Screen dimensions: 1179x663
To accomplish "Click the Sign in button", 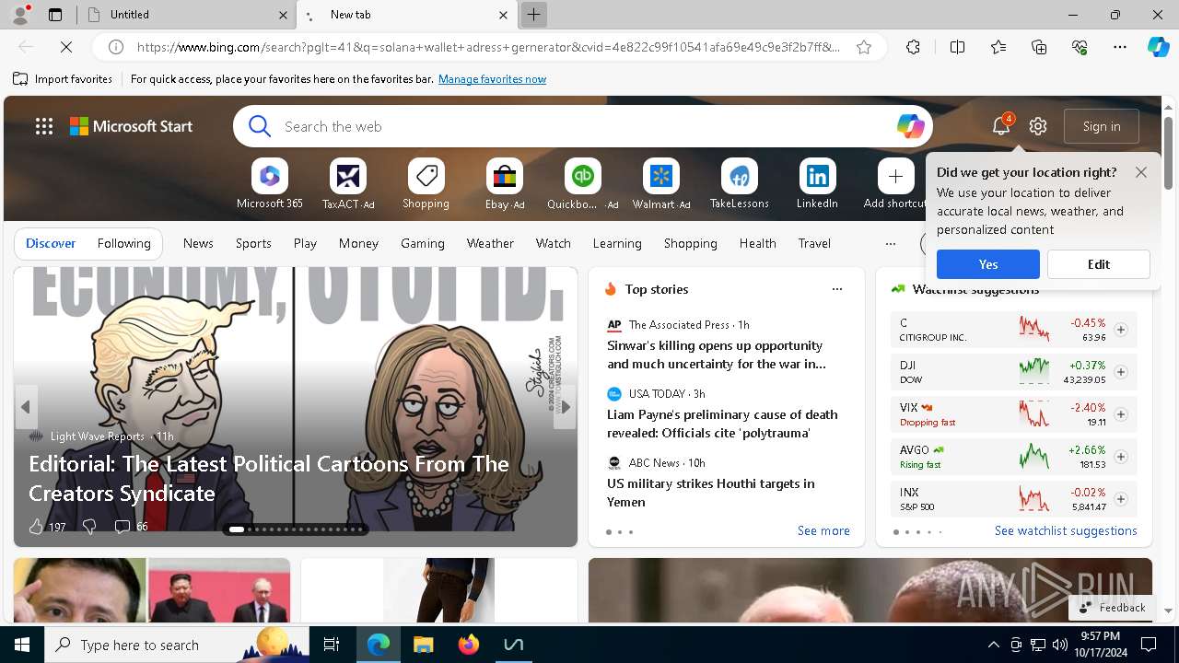I will pos(1102,126).
